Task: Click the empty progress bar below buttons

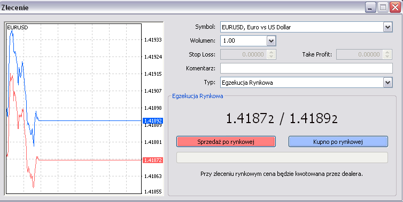Action: (282, 157)
